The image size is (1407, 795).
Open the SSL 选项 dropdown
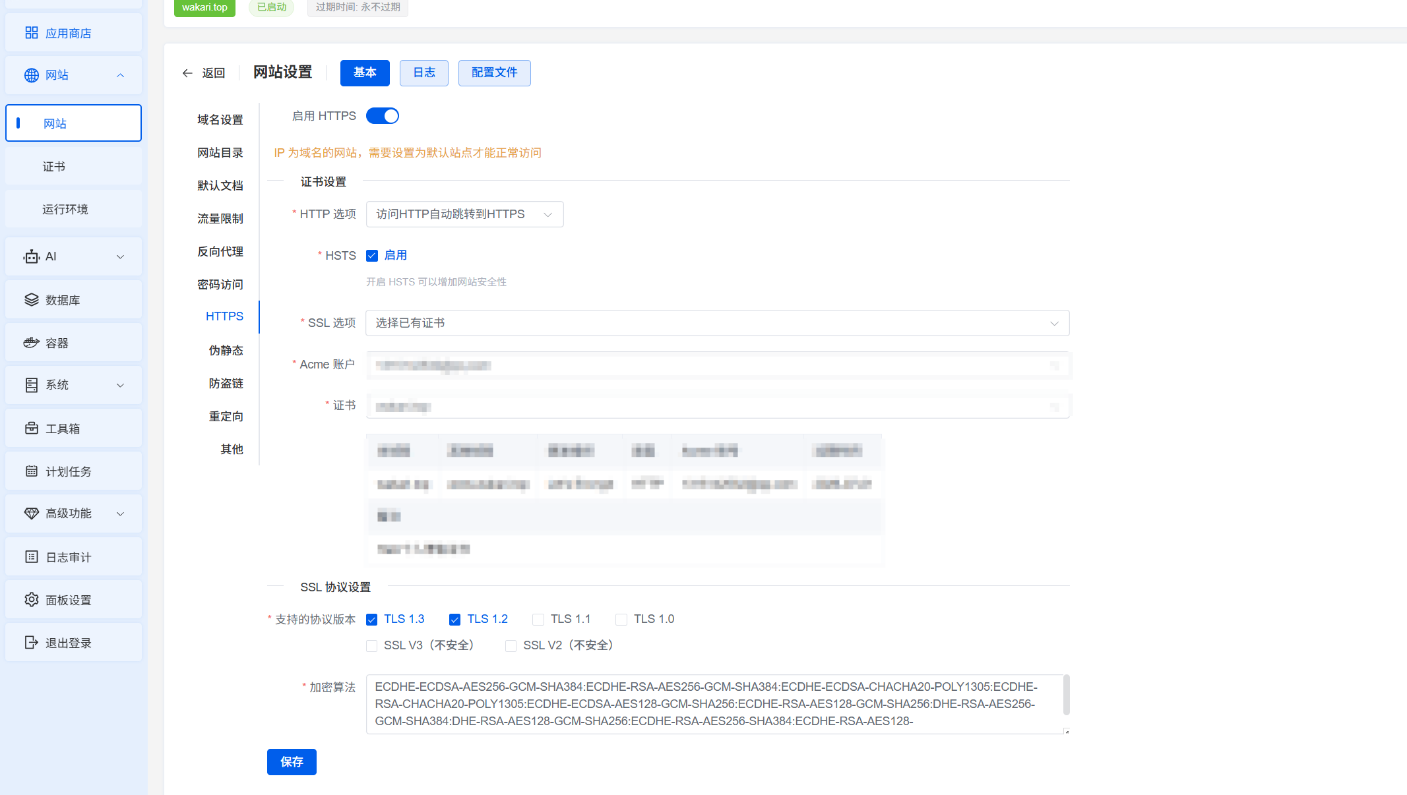click(x=717, y=323)
